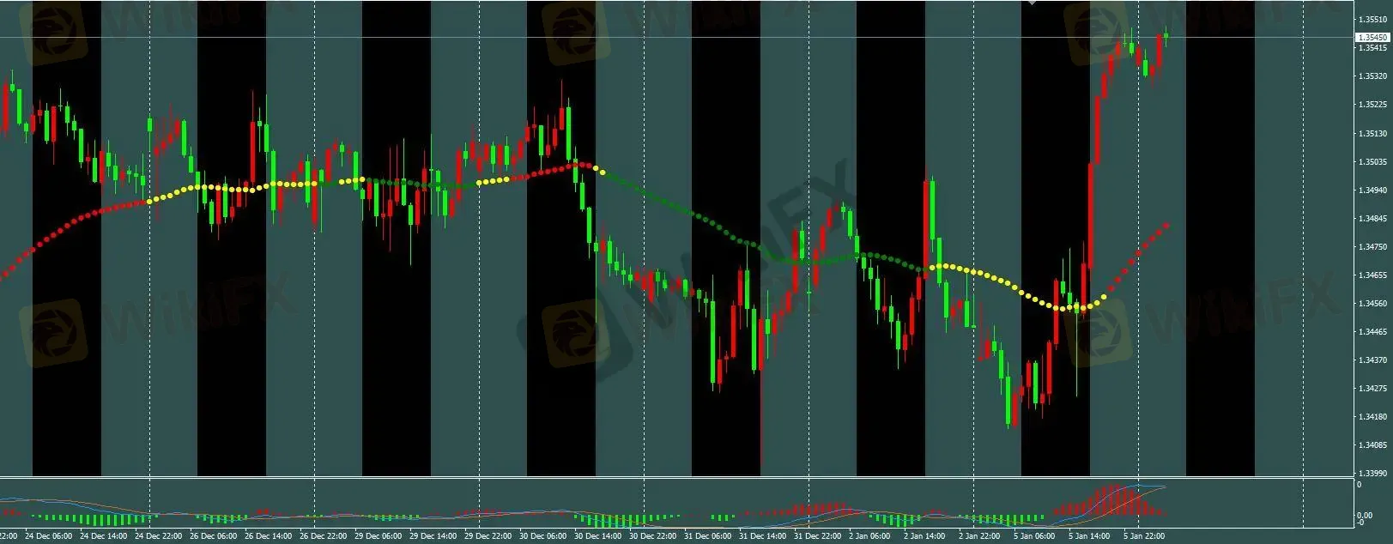Viewport: 1393px width, 544px height.
Task: Select the 5 Jan 22:00 time label
Action: 1143,536
